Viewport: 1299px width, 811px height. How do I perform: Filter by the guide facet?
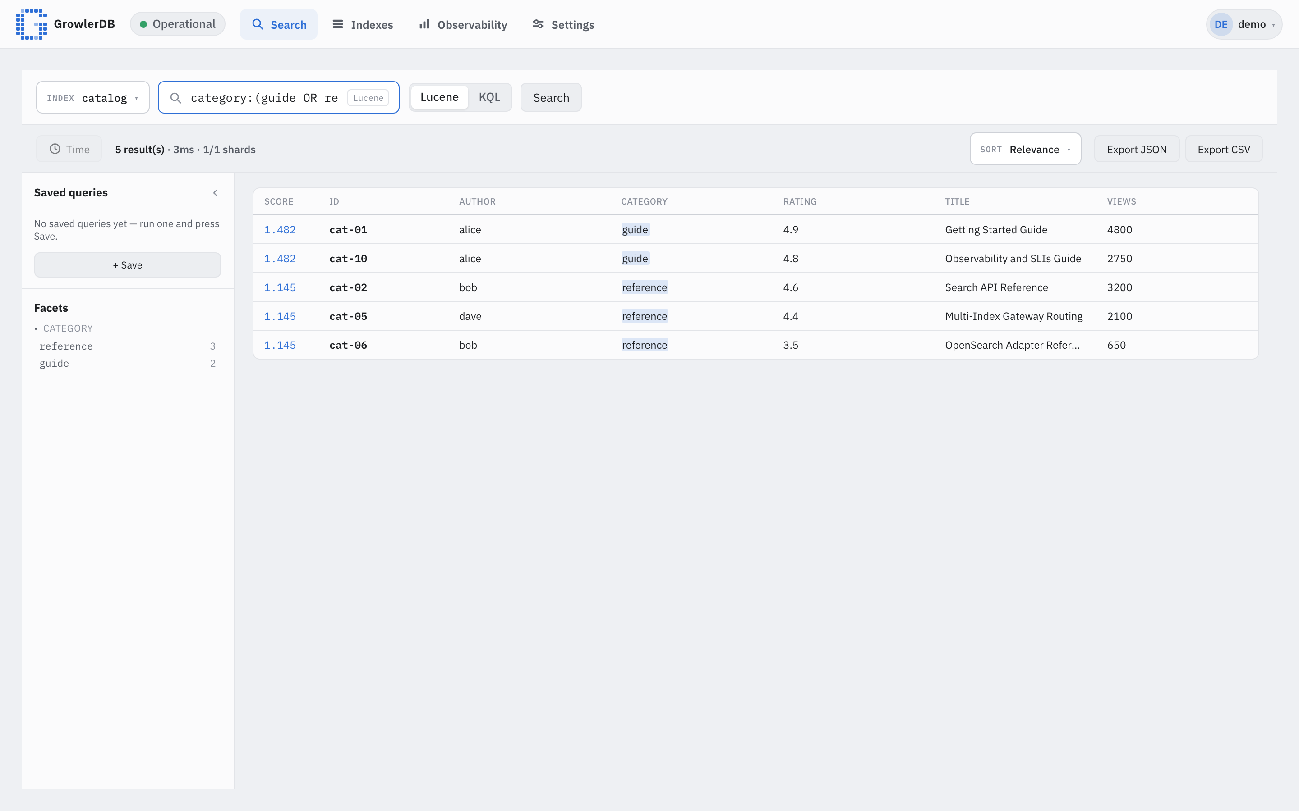[x=127, y=364]
